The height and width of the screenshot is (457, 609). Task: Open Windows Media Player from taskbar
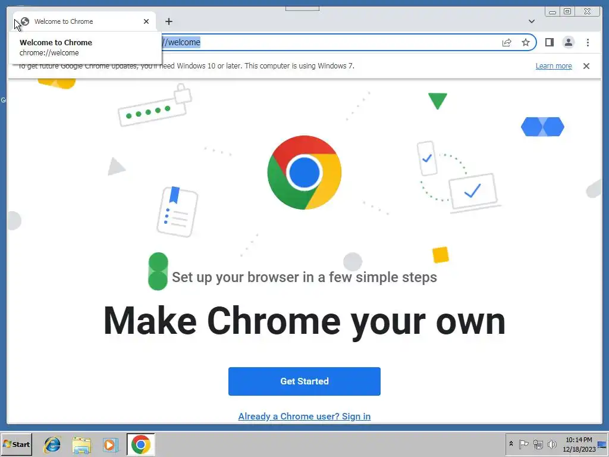(x=110, y=445)
